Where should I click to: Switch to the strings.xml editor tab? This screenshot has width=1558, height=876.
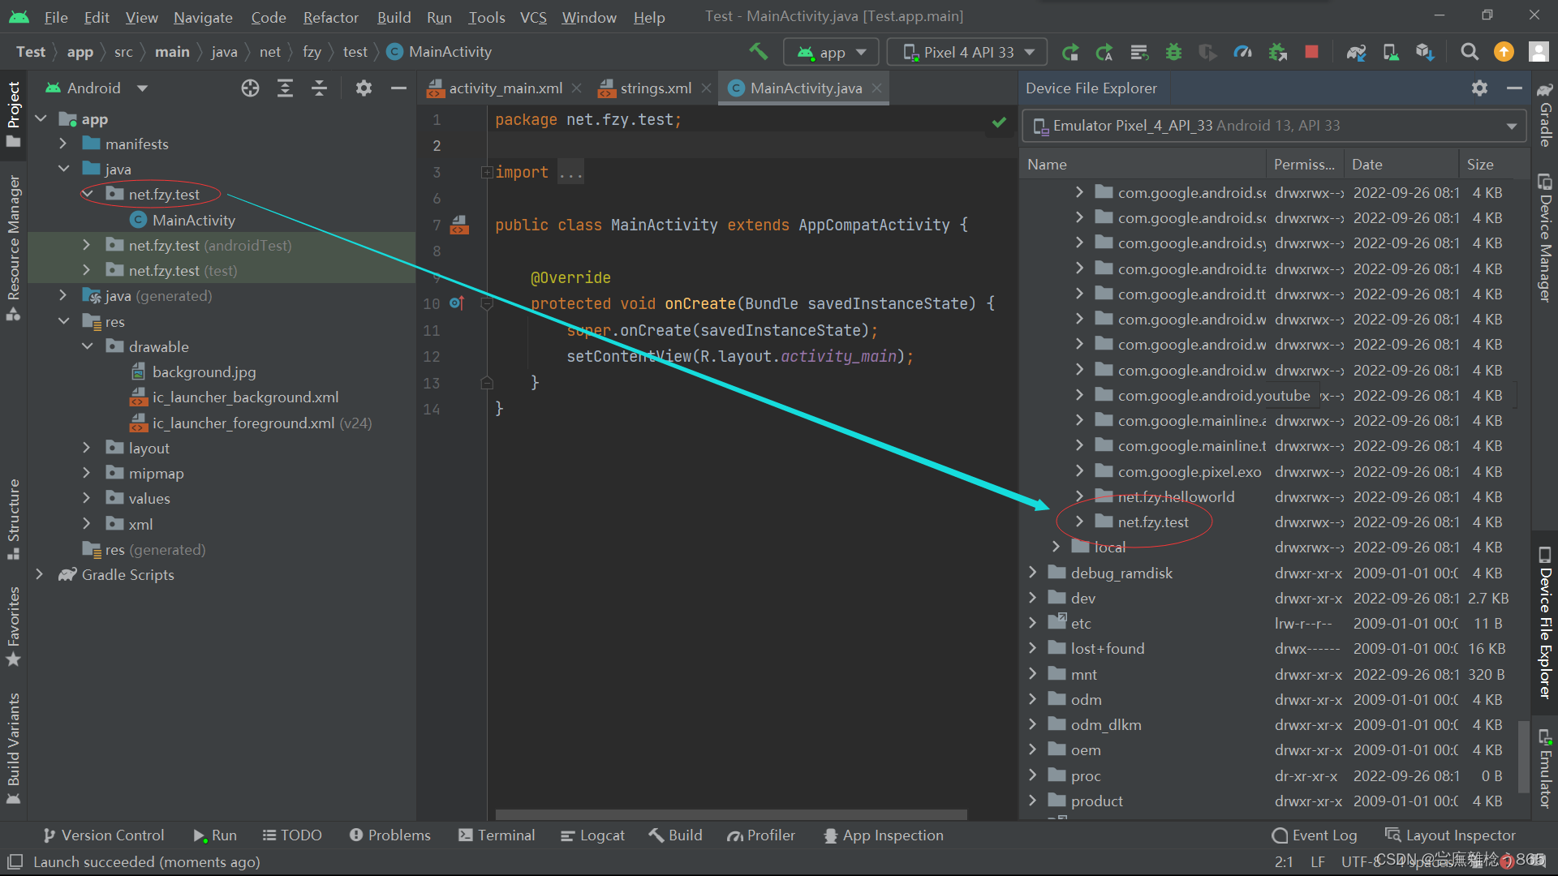[655, 88]
